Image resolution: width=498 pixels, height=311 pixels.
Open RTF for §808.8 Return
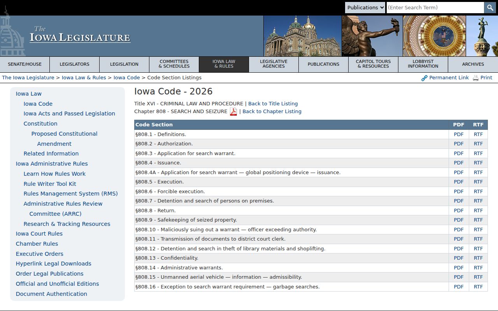[x=478, y=211]
